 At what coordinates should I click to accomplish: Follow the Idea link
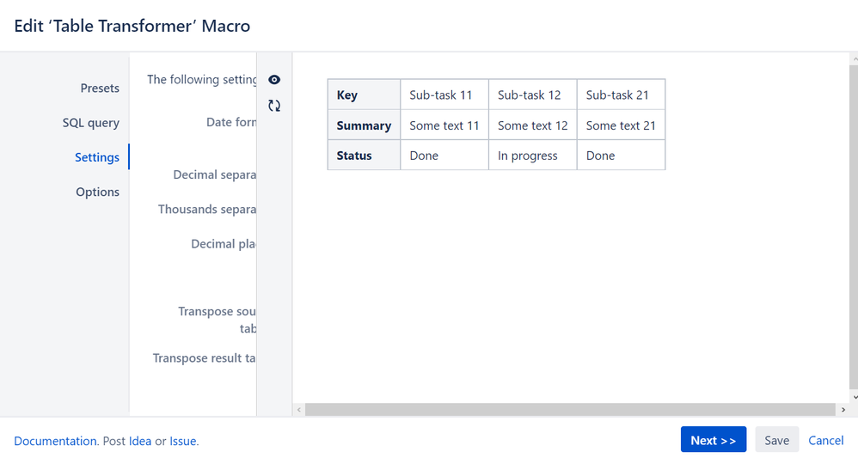(x=140, y=441)
